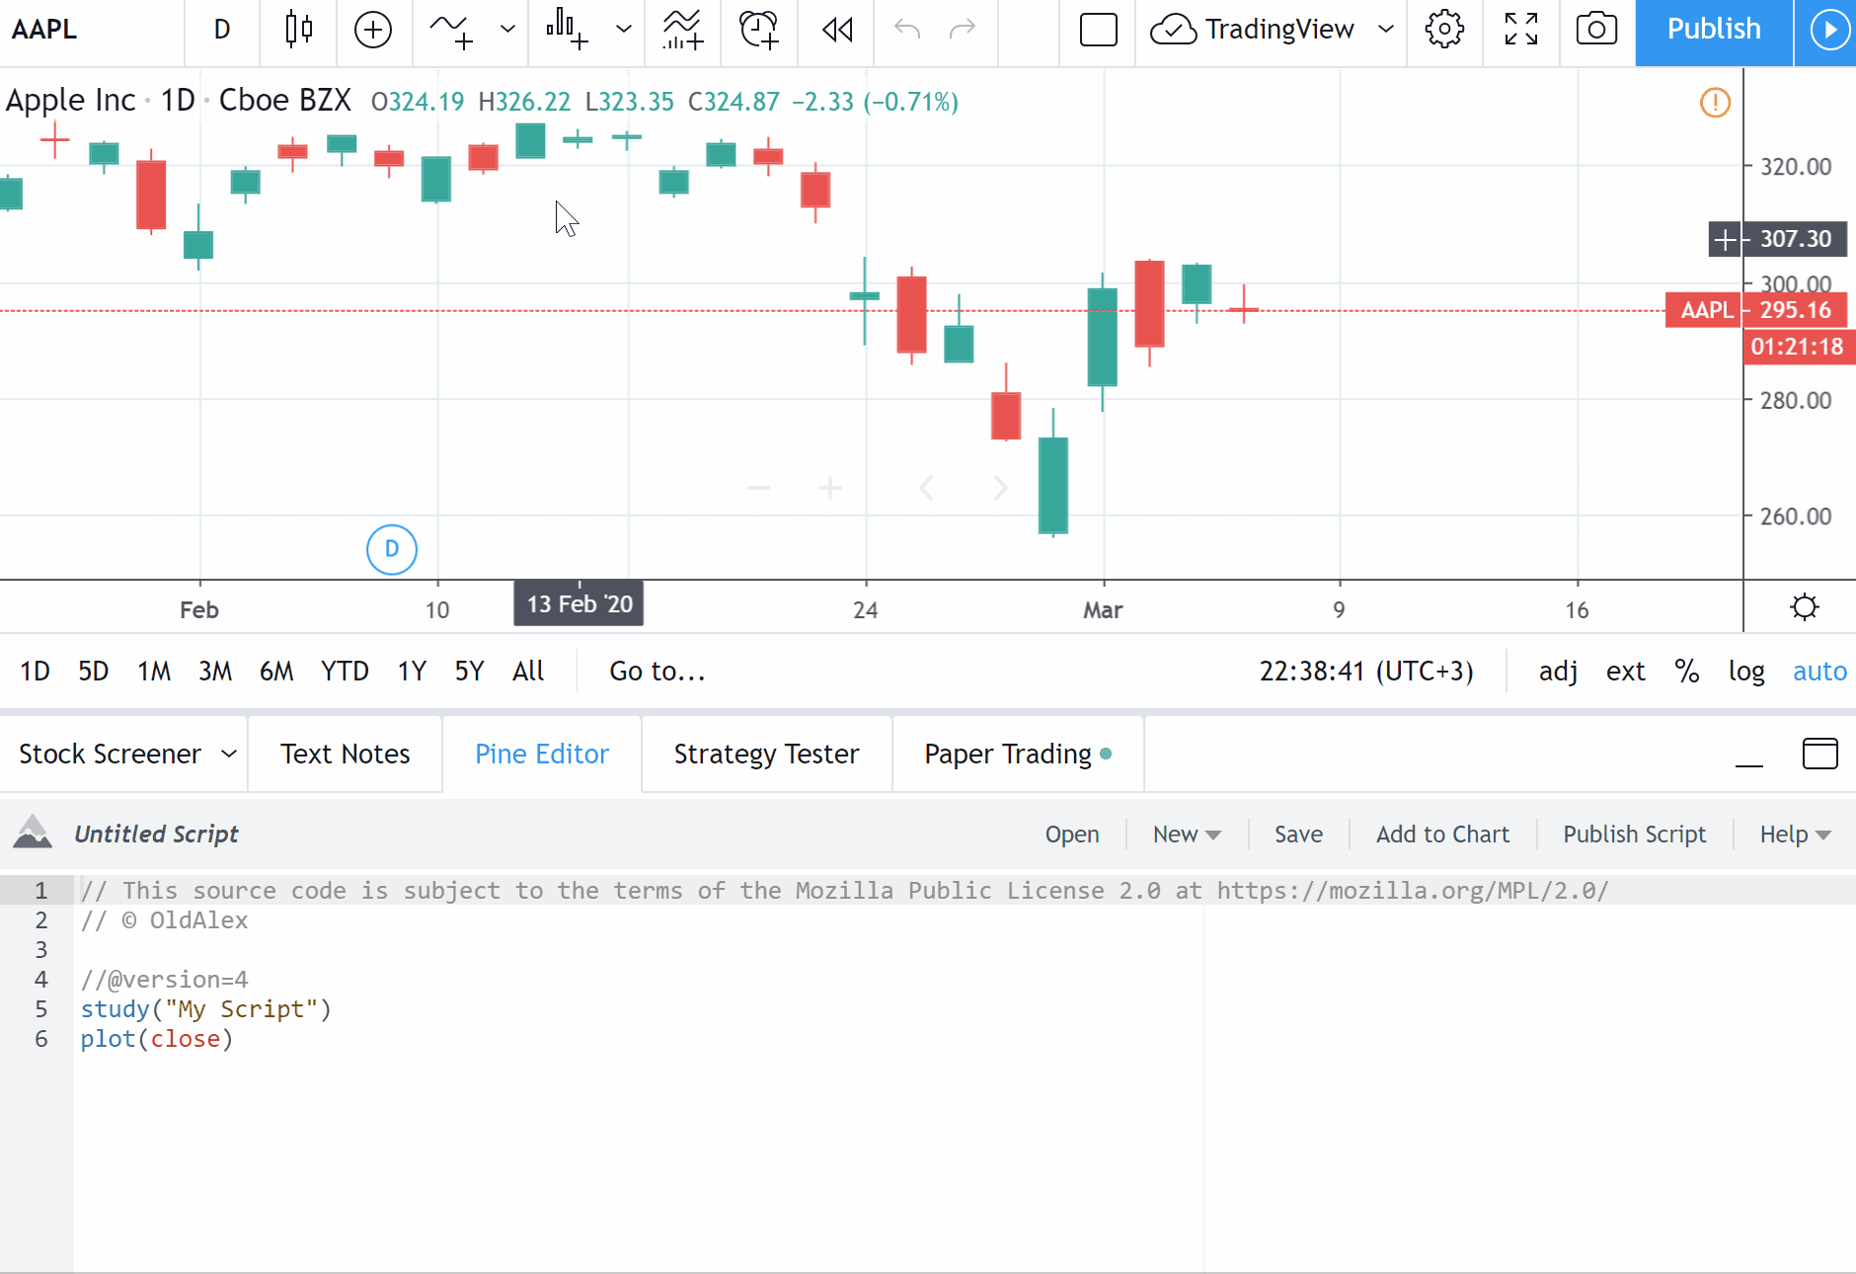Select the 1Y timeframe
This screenshot has height=1274, width=1856.
pos(412,671)
